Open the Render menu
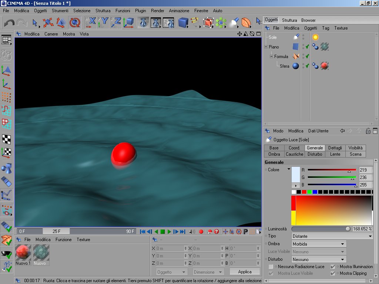The image size is (379, 284). pos(157,11)
